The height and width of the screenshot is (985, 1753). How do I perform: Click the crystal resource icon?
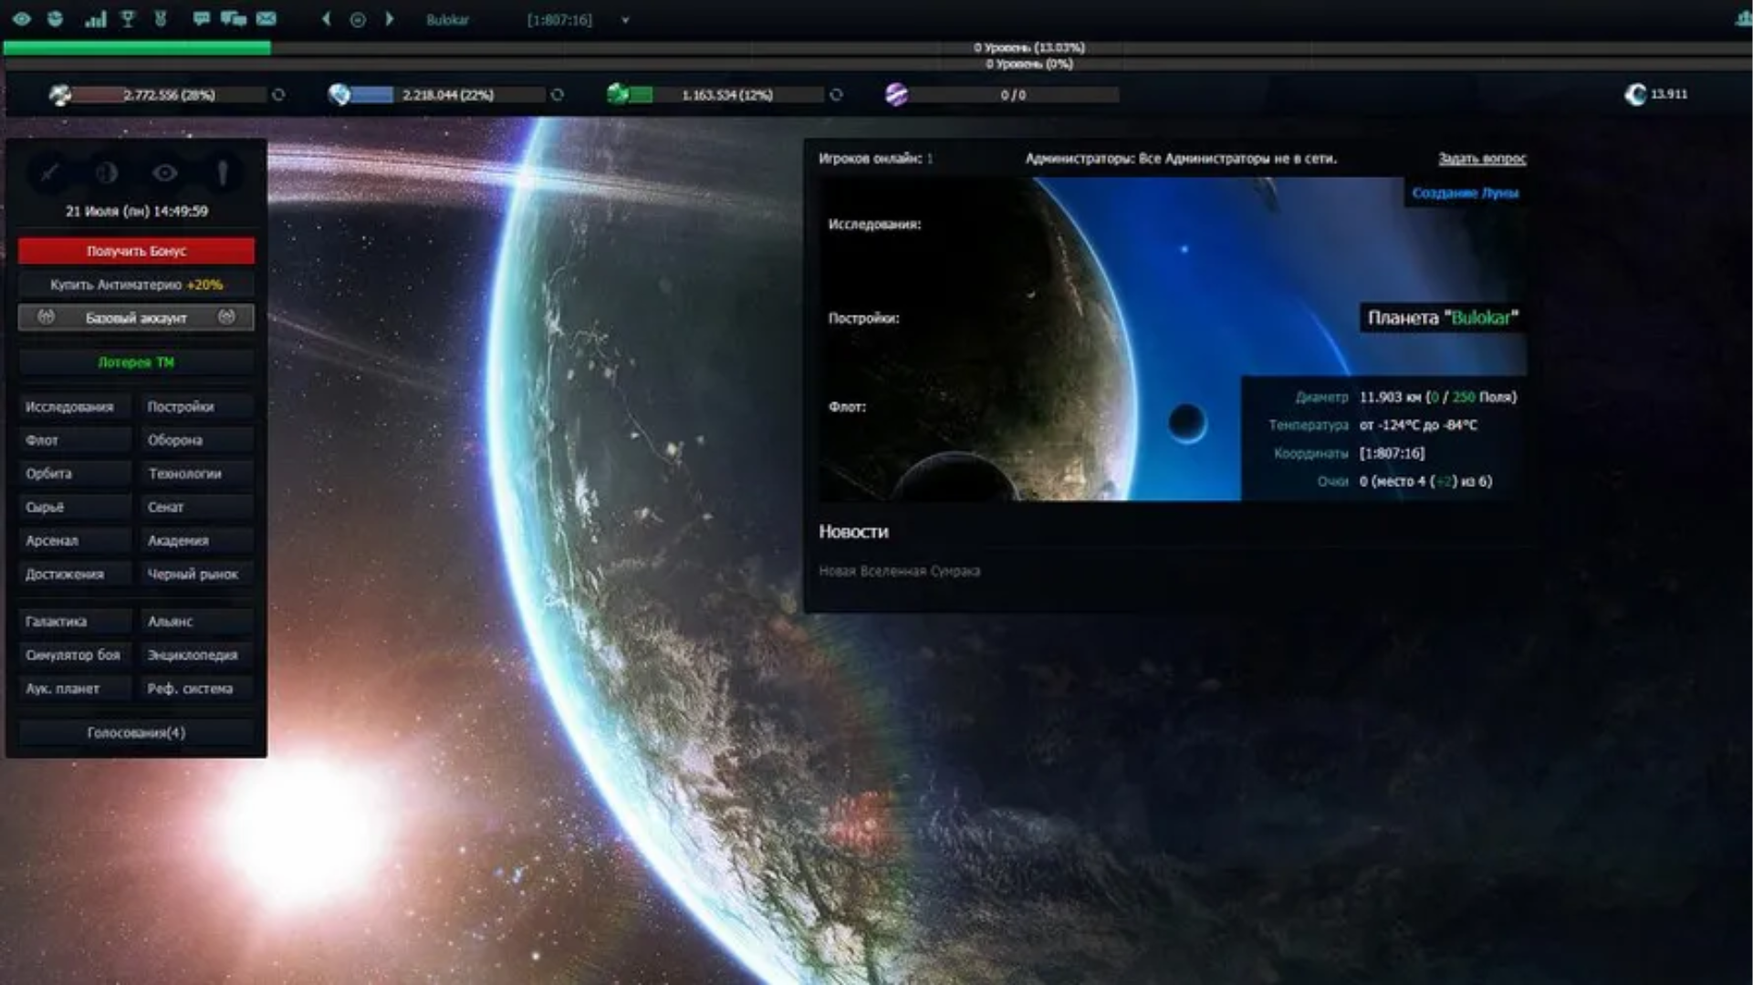[x=339, y=95]
